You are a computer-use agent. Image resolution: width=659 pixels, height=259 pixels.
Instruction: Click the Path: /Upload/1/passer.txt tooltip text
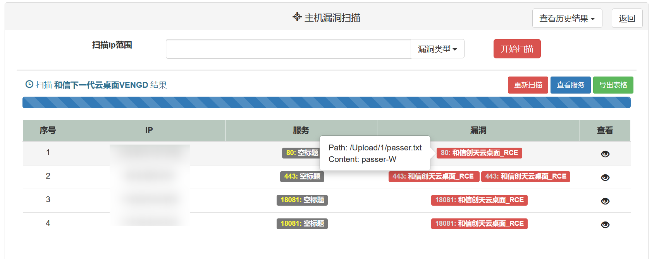point(375,148)
